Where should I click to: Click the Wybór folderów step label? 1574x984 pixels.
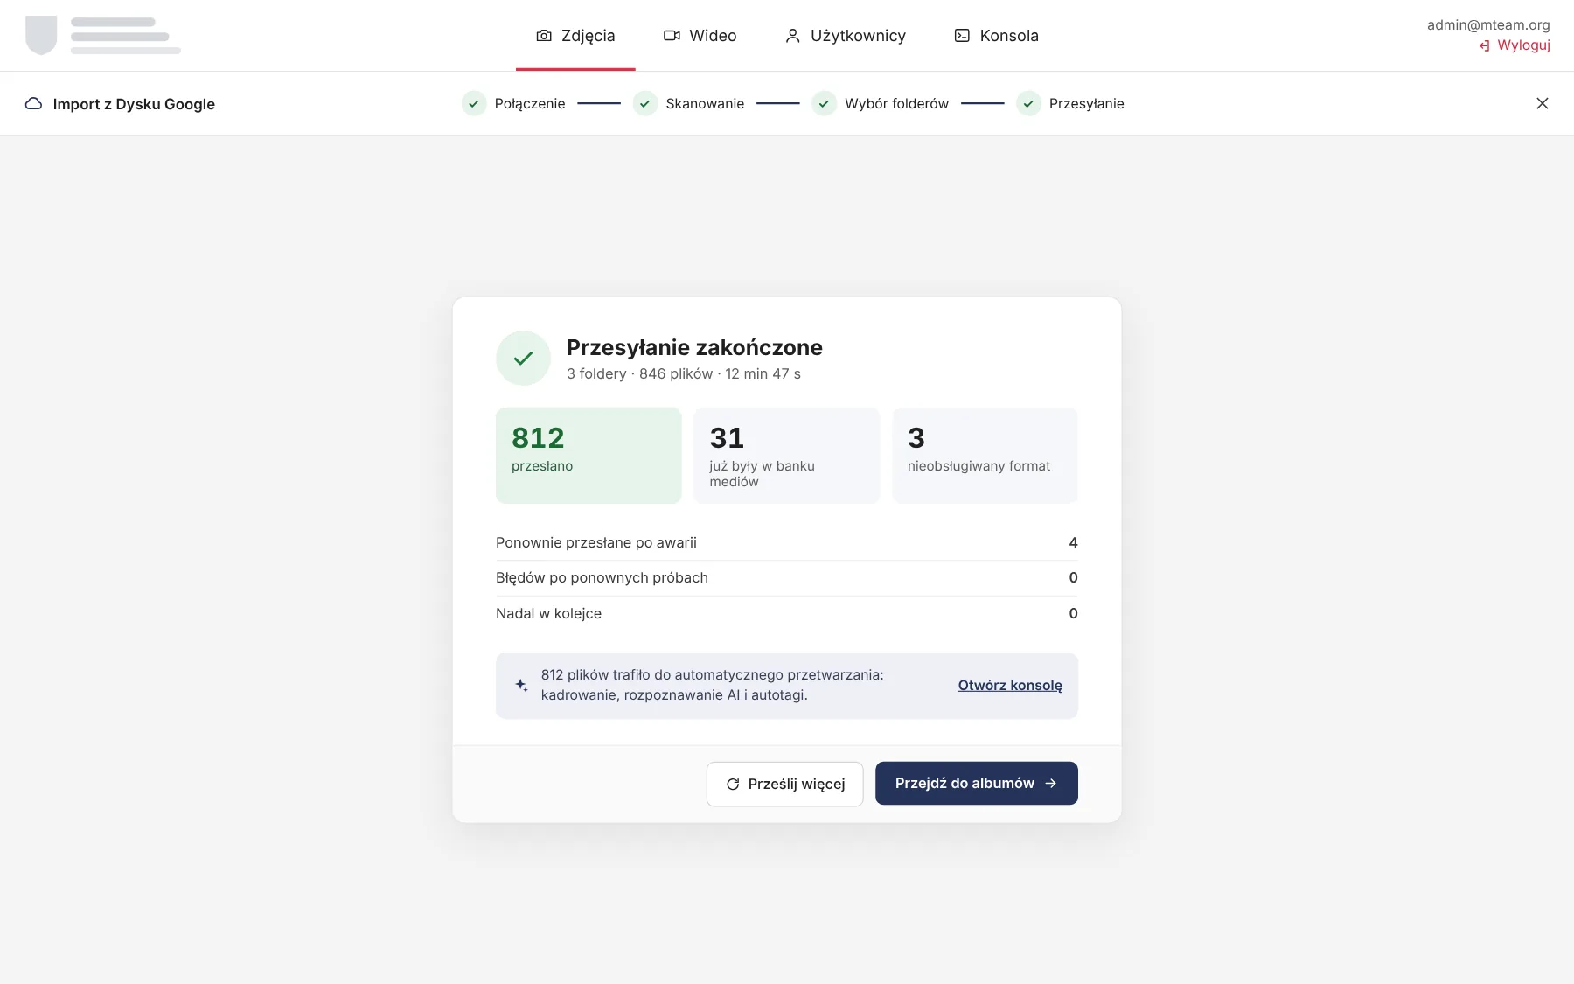[x=896, y=103]
